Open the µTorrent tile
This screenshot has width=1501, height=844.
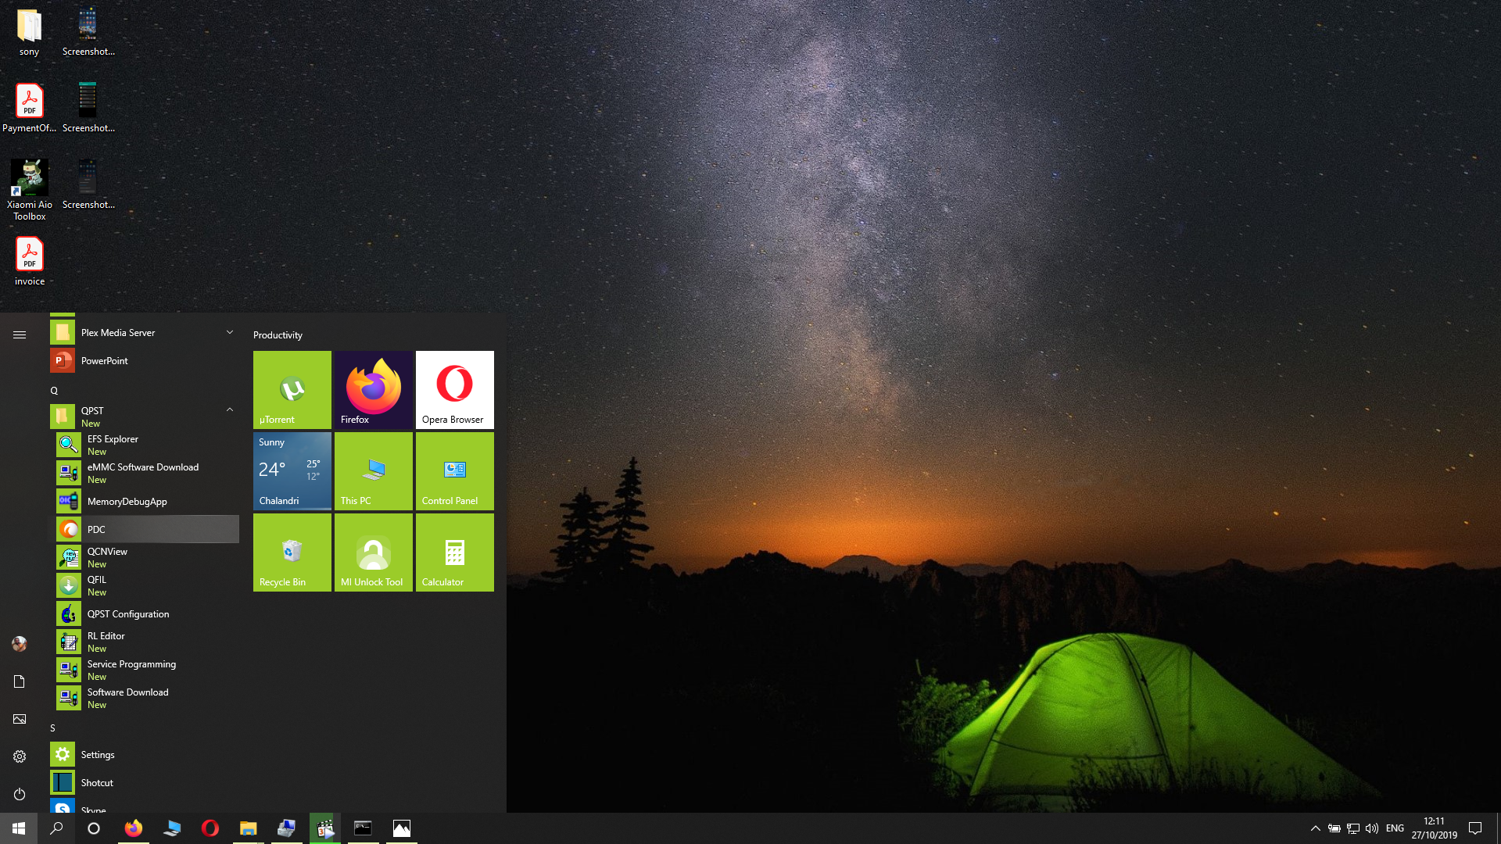(x=292, y=389)
